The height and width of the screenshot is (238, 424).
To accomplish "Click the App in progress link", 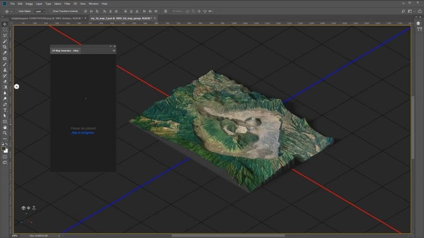I will click(x=83, y=132).
